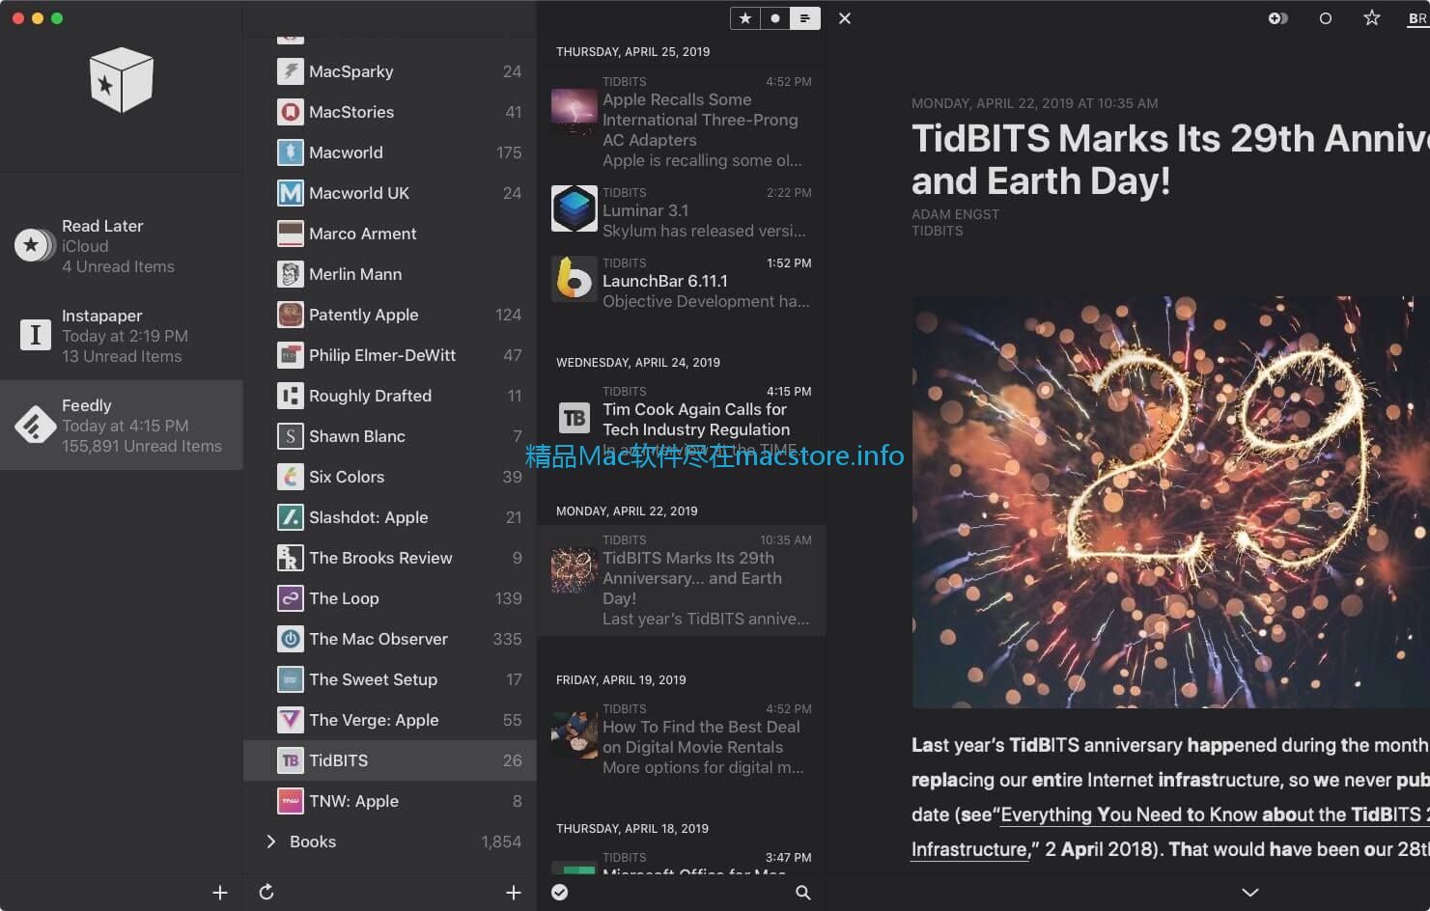Add a new feed subscription
Image resolution: width=1430 pixels, height=911 pixels.
click(x=514, y=893)
